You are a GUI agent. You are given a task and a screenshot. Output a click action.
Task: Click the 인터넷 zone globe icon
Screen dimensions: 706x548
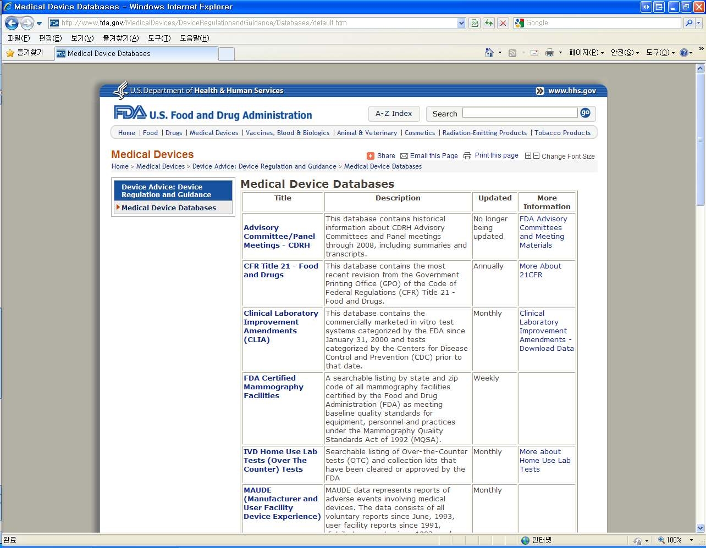click(525, 540)
